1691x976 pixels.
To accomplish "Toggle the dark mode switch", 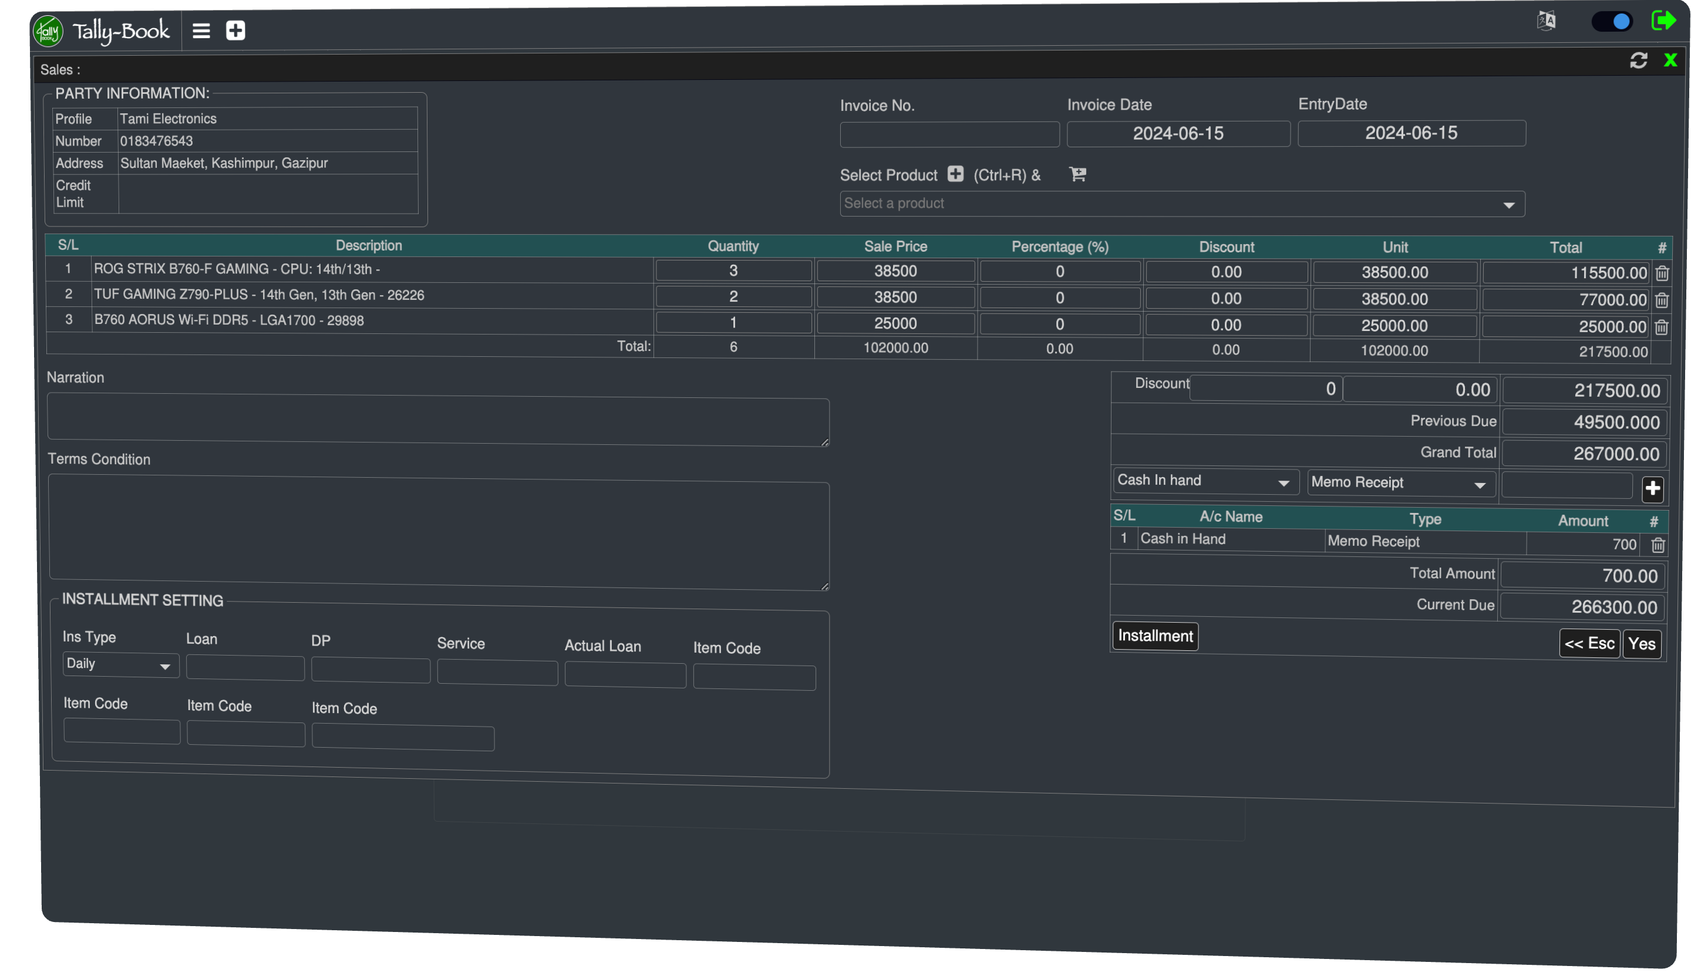I will coord(1612,22).
